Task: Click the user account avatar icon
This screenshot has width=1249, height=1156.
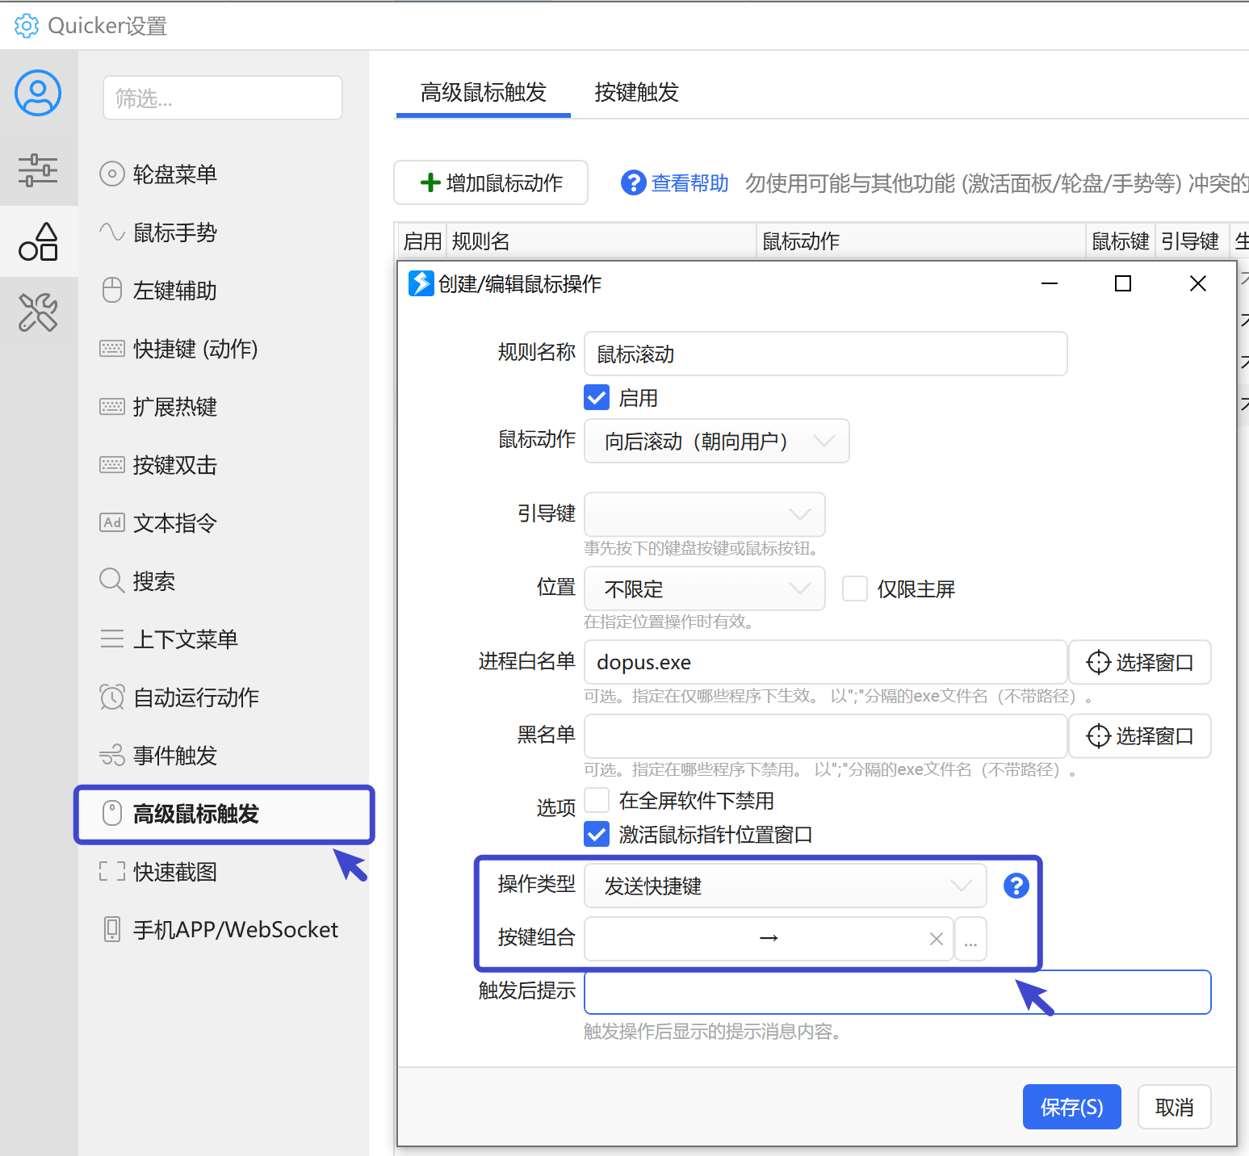Action: (38, 93)
